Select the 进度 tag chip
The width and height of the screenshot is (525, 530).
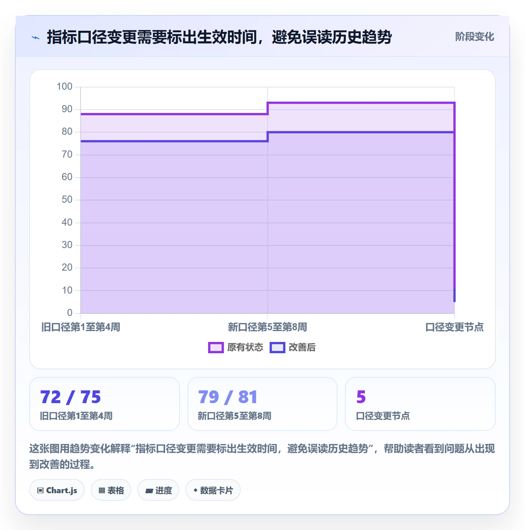[158, 490]
